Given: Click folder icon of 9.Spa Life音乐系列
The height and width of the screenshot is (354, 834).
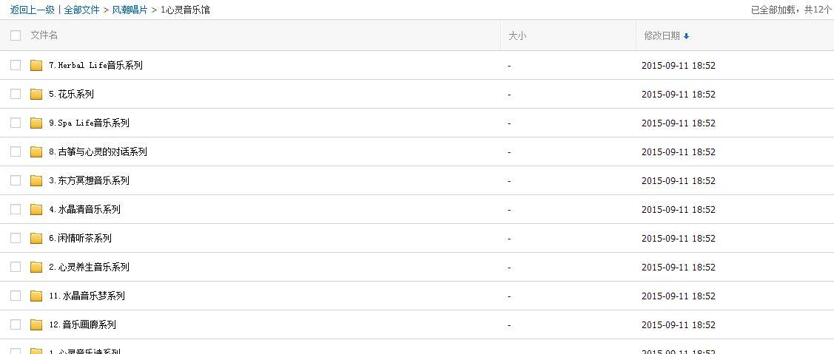Looking at the screenshot, I should (36, 123).
